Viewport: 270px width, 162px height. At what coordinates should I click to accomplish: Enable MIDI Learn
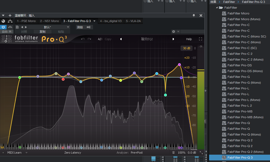coord(14,153)
